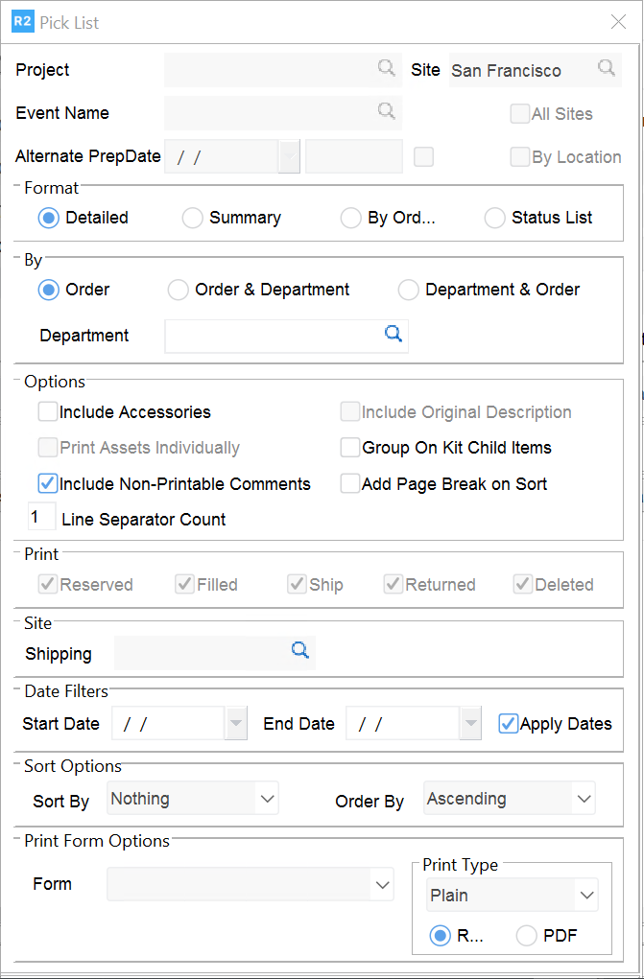Choose PDF as the print output
This screenshot has height=979, width=644.
click(527, 936)
